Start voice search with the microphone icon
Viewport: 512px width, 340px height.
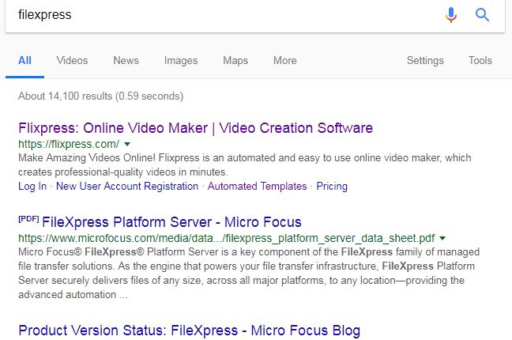(451, 15)
